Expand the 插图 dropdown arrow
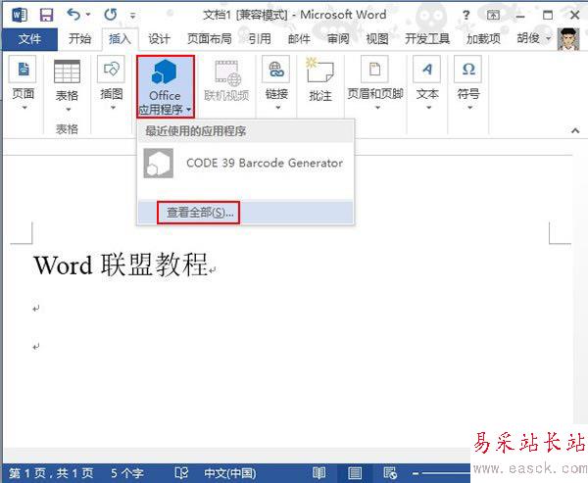Viewport: 588px width, 483px height. point(113,108)
